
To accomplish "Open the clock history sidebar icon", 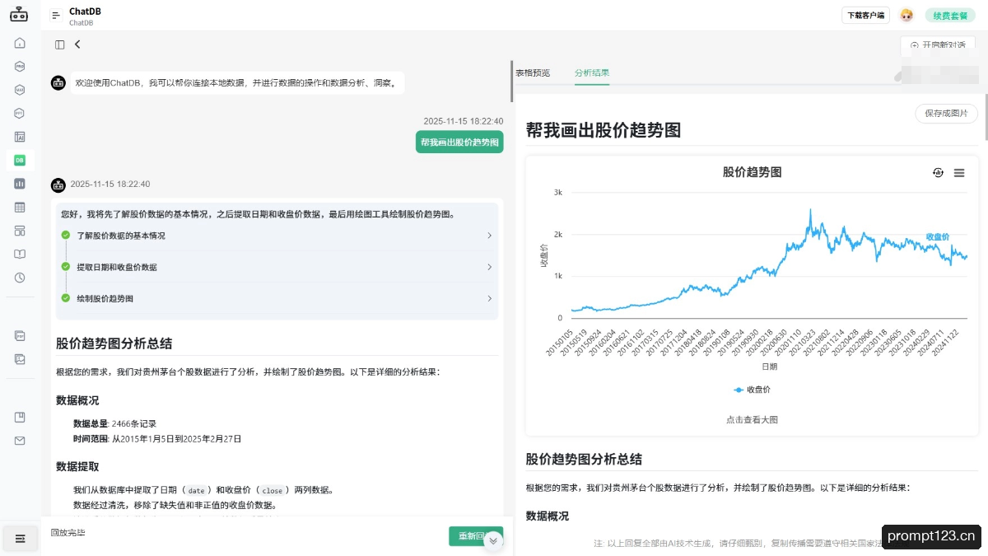I will point(20,278).
